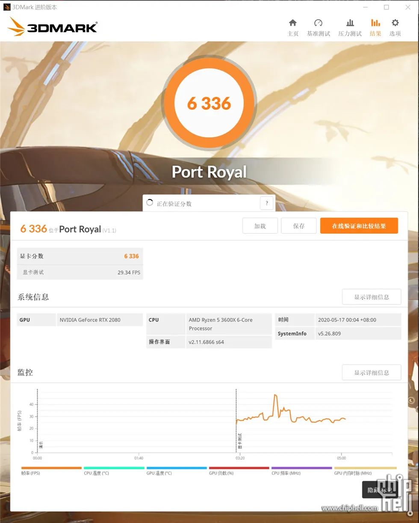
Task: Click the 操作界面 label cell
Action: click(x=166, y=342)
